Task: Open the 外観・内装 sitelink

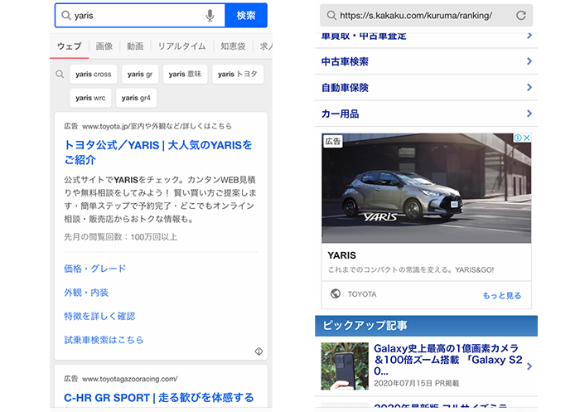Action: pos(86,293)
